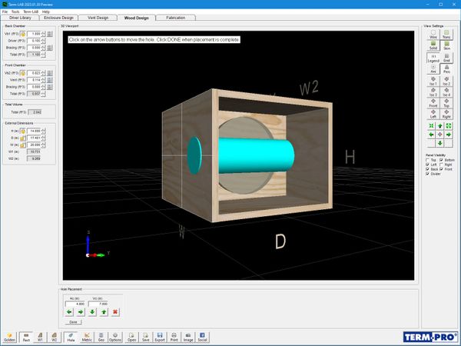Toggle Solid render mode
Image resolution: width=461 pixels, height=346 pixels.
(x=433, y=45)
